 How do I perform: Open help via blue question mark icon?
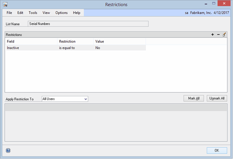pos(8,150)
